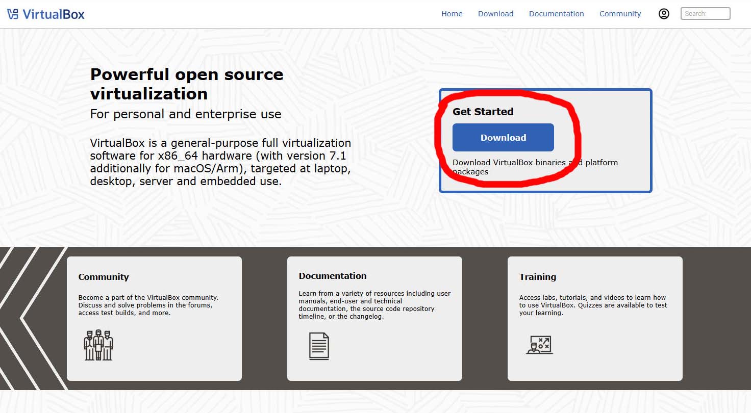
Task: Open the Training card heading
Action: coord(538,277)
